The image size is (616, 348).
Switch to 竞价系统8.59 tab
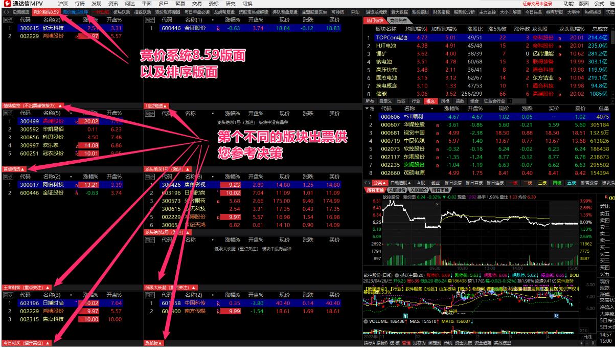[x=46, y=11]
